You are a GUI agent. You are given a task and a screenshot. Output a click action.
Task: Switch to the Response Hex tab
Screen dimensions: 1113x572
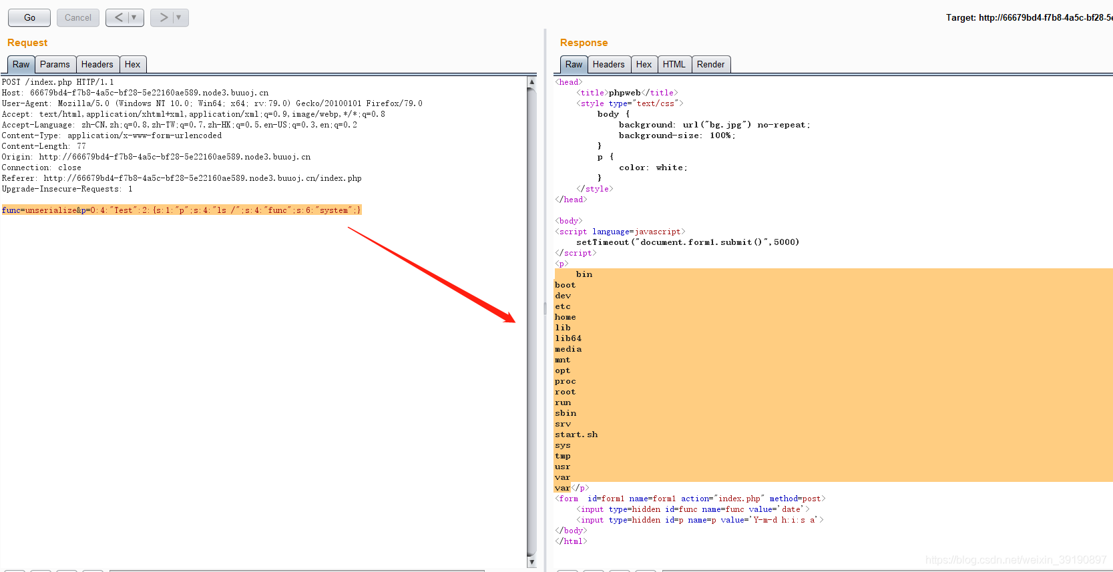(644, 65)
